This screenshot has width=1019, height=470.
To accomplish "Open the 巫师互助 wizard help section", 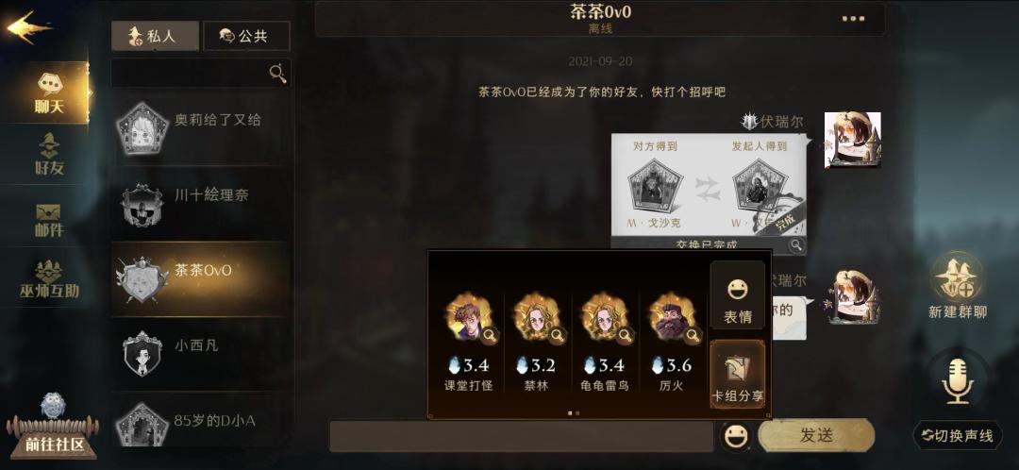I will [x=49, y=280].
